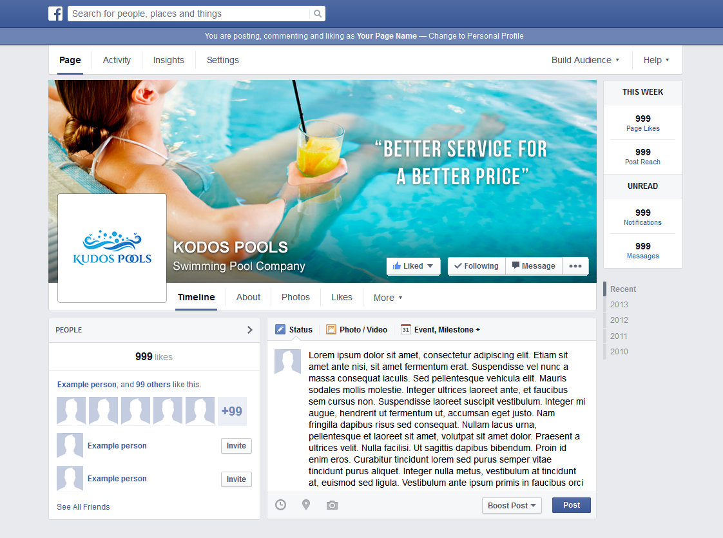The width and height of the screenshot is (723, 538).
Task: Click the Event, Milestone calendar icon
Action: [407, 329]
